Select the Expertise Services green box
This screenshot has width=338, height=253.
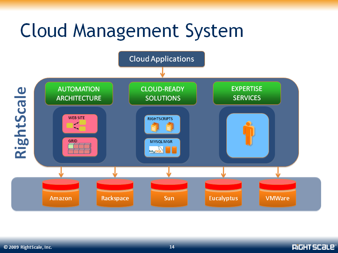[247, 93]
